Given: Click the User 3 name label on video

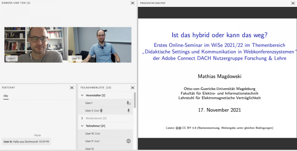Looking at the screenshot, I should pyautogui.click(x=75, y=58).
